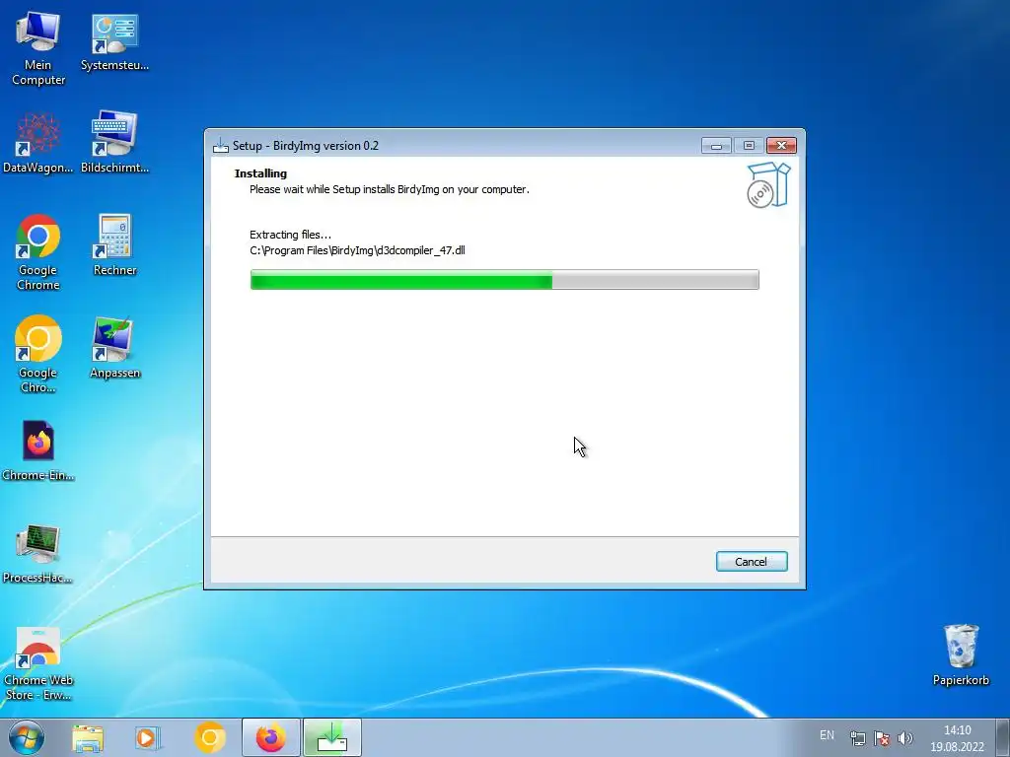Screen dimensions: 1010x757
Task: Click the network tray icon
Action: (857, 738)
